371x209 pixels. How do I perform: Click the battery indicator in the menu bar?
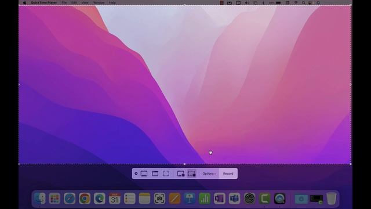278,3
